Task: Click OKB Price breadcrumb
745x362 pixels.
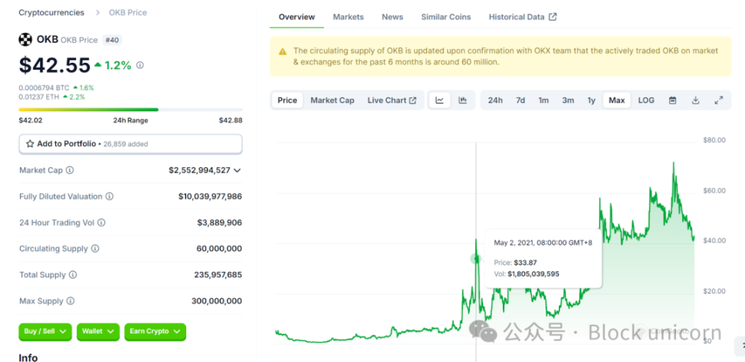Action: coord(128,12)
